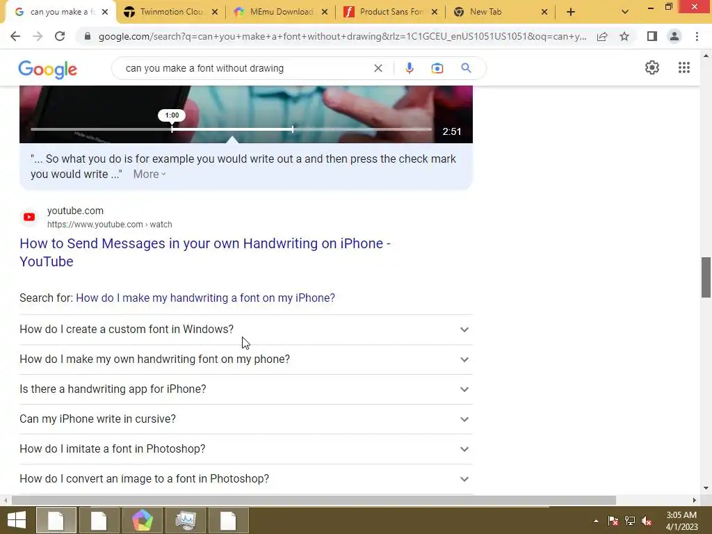Open the side panel icon
Viewport: 712px width, 534px height.
coord(652,36)
